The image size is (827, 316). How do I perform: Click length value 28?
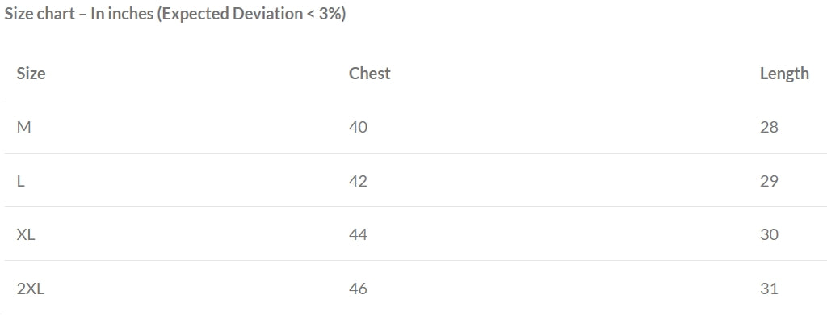769,127
